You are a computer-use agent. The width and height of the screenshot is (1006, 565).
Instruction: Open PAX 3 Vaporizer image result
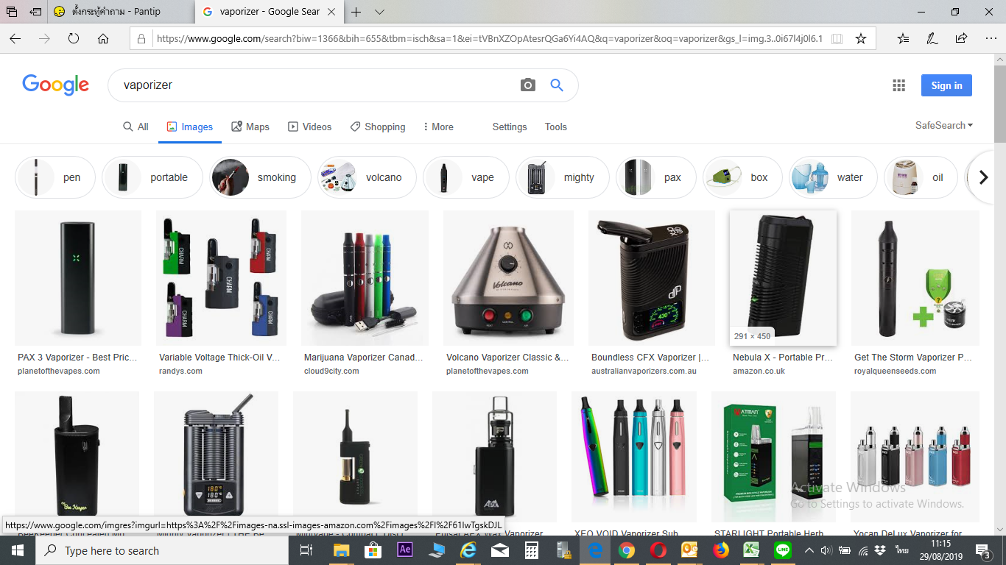(78, 278)
